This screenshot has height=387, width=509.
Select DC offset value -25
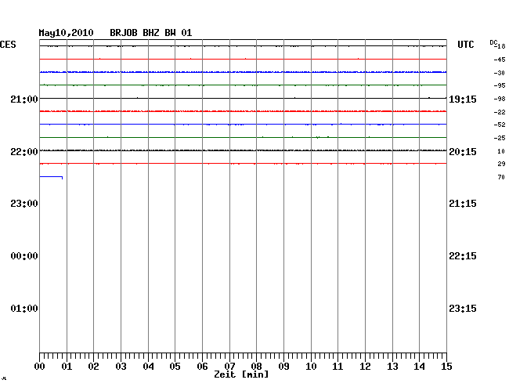click(500, 138)
